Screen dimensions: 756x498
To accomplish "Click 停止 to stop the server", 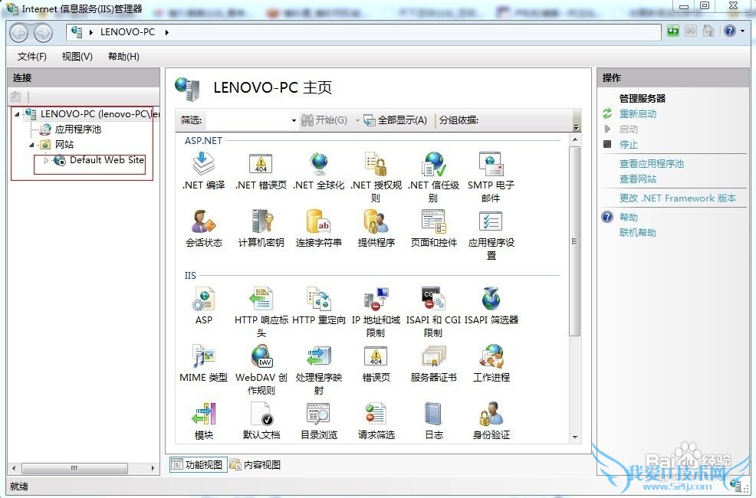I will coord(628,145).
